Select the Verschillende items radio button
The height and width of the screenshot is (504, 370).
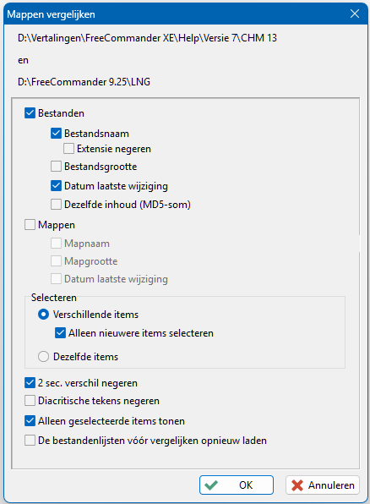(x=43, y=315)
